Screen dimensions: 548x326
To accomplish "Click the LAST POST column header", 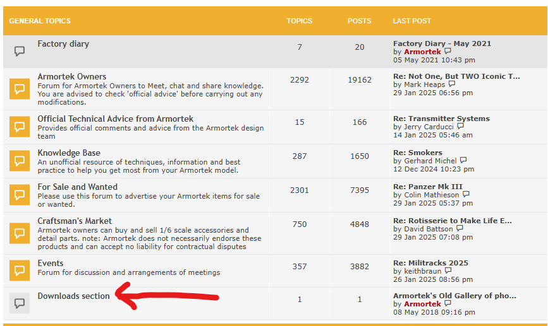I will click(x=411, y=21).
